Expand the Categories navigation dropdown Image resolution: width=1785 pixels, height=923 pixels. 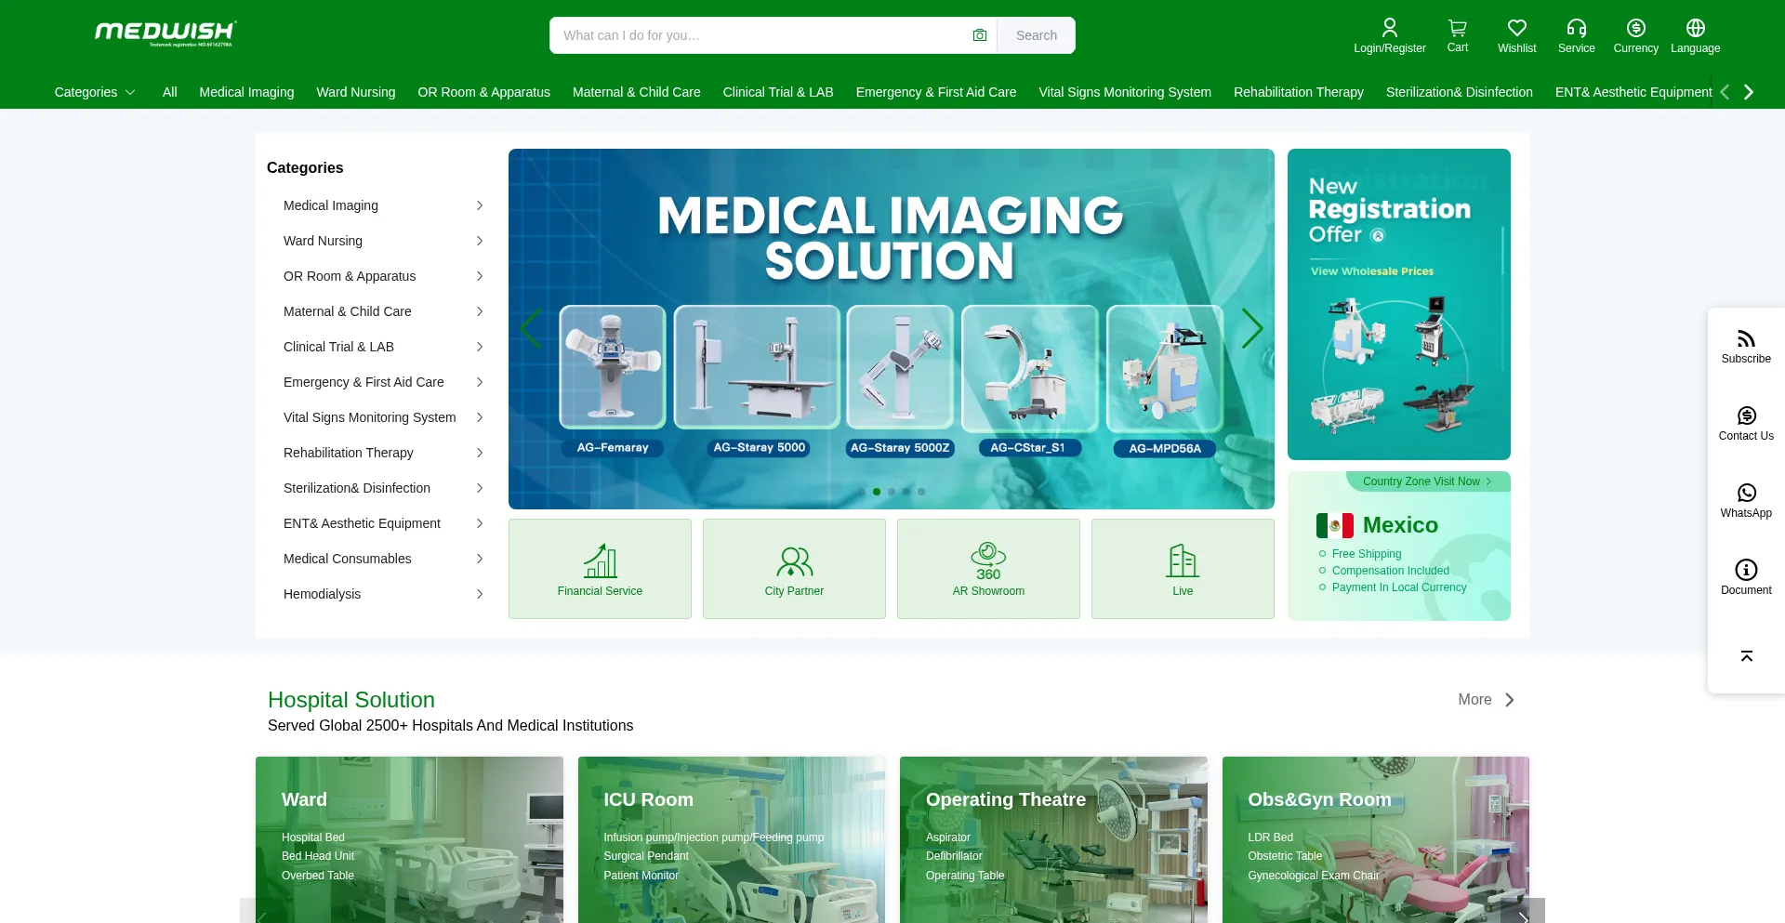tap(94, 92)
